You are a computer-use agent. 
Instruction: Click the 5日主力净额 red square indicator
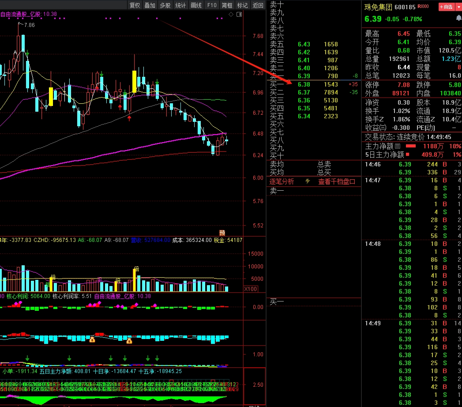pos(407,154)
